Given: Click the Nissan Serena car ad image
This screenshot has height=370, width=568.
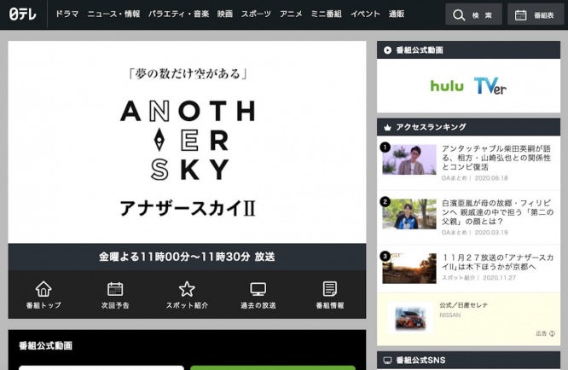Looking at the screenshot, I should 410,318.
